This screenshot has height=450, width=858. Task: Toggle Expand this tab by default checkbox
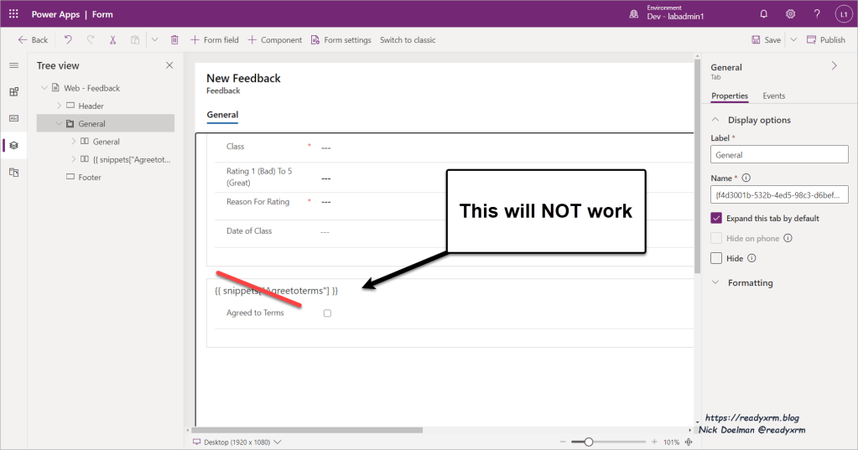point(716,218)
